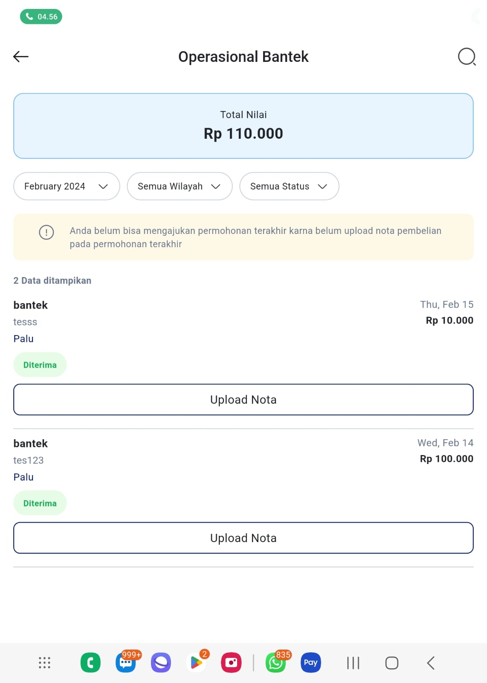487x683 pixels.
Task: Expand the Semua Wilayah region dropdown
Action: point(180,186)
